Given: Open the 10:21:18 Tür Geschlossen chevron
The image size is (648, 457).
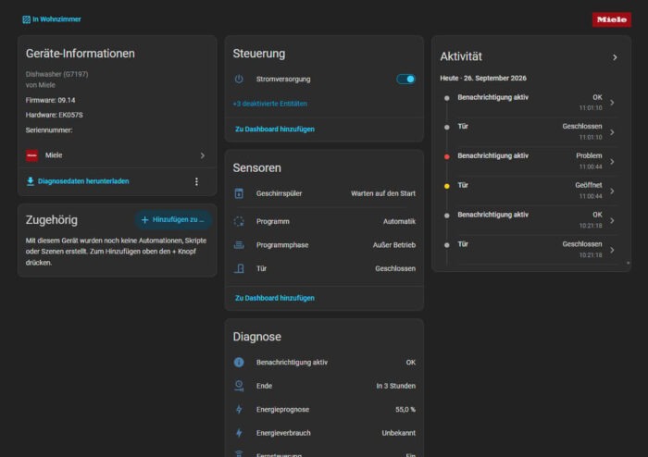Looking at the screenshot, I should click(x=612, y=250).
